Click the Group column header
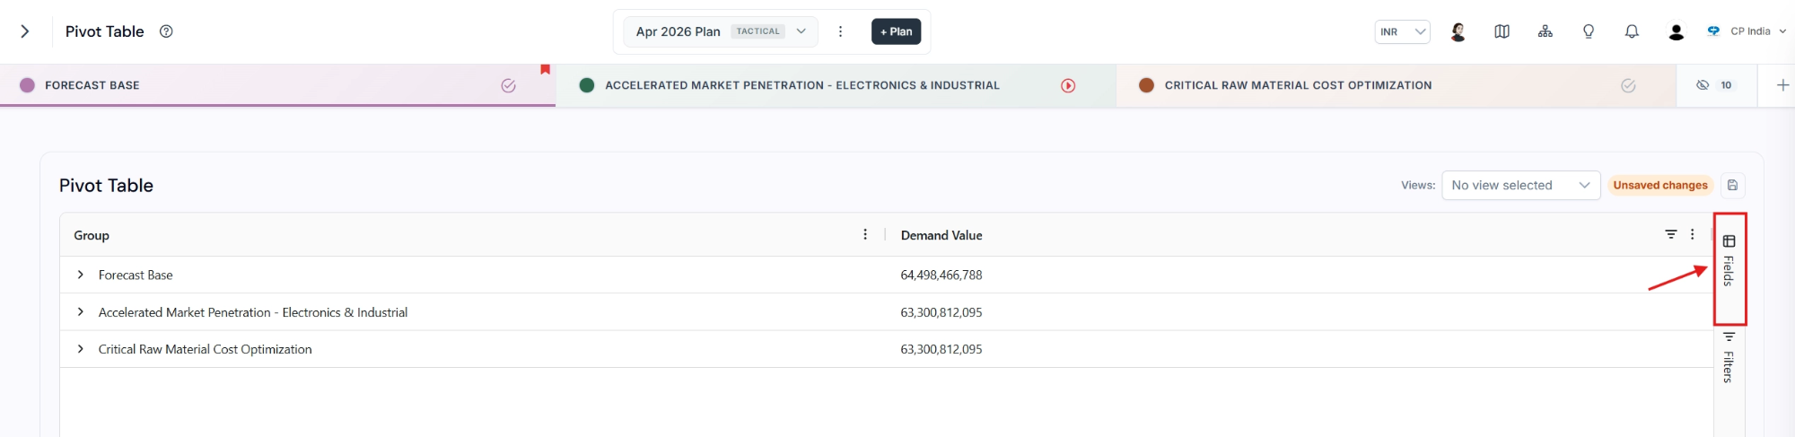The height and width of the screenshot is (437, 1795). click(x=92, y=235)
